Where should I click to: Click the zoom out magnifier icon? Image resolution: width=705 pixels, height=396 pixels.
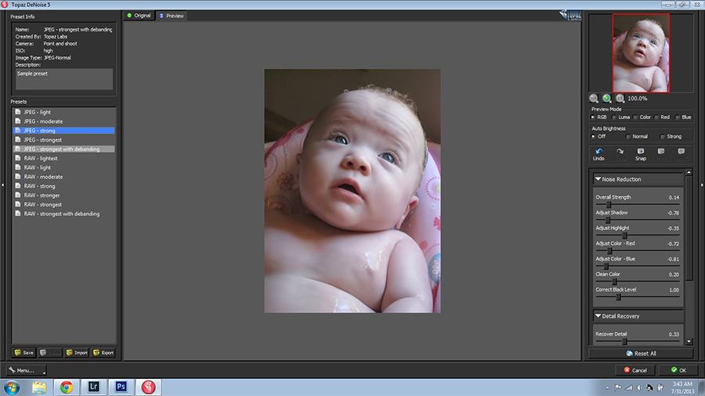point(595,98)
